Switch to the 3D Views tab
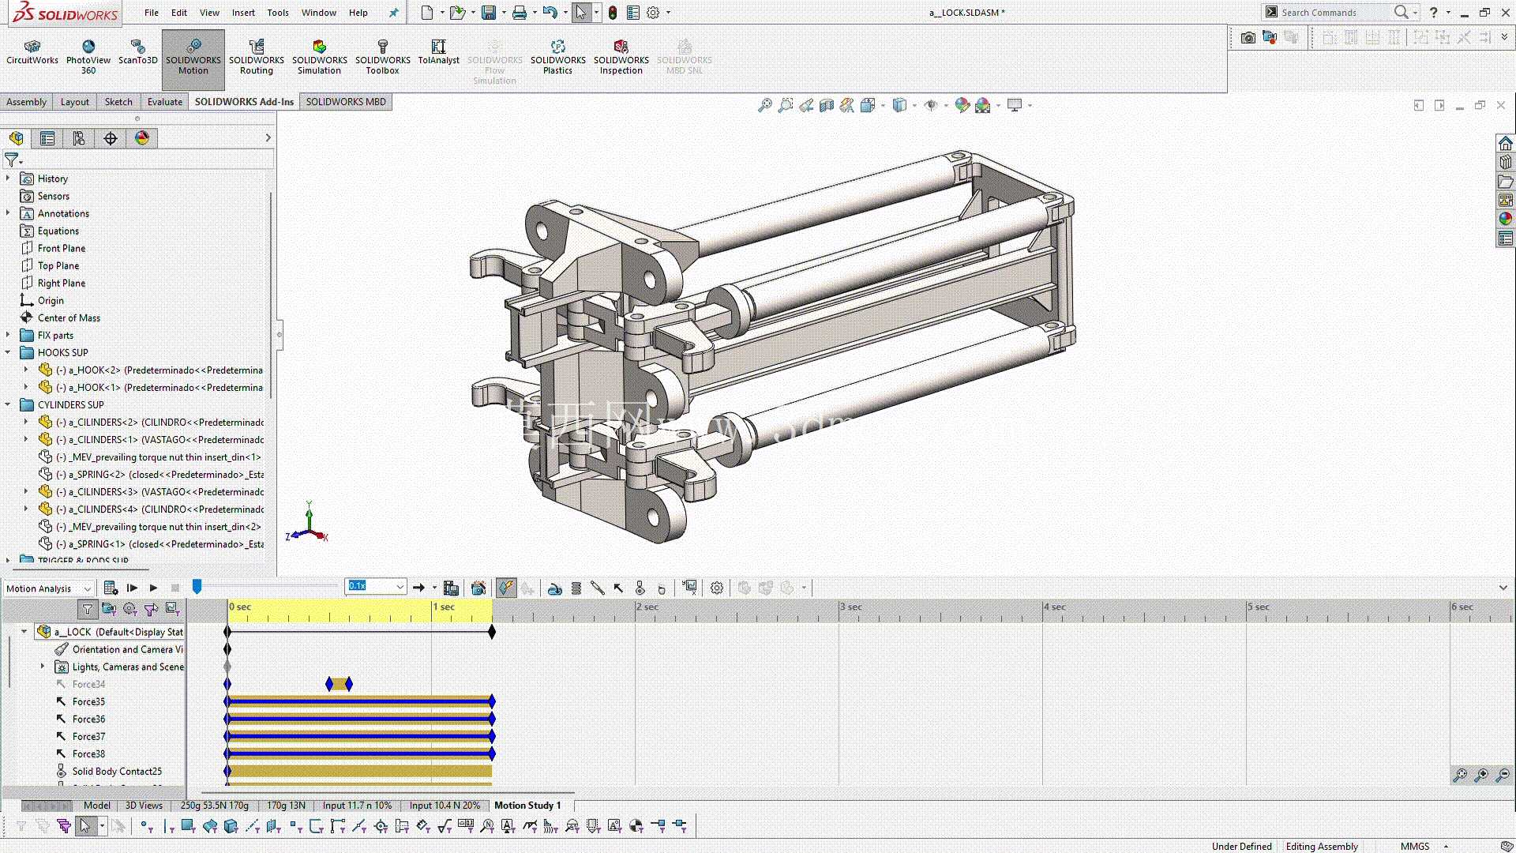Screen dimensions: 1516x853 coord(144,806)
